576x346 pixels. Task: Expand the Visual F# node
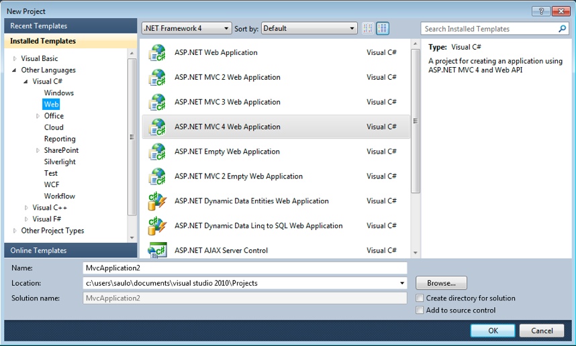tap(26, 219)
